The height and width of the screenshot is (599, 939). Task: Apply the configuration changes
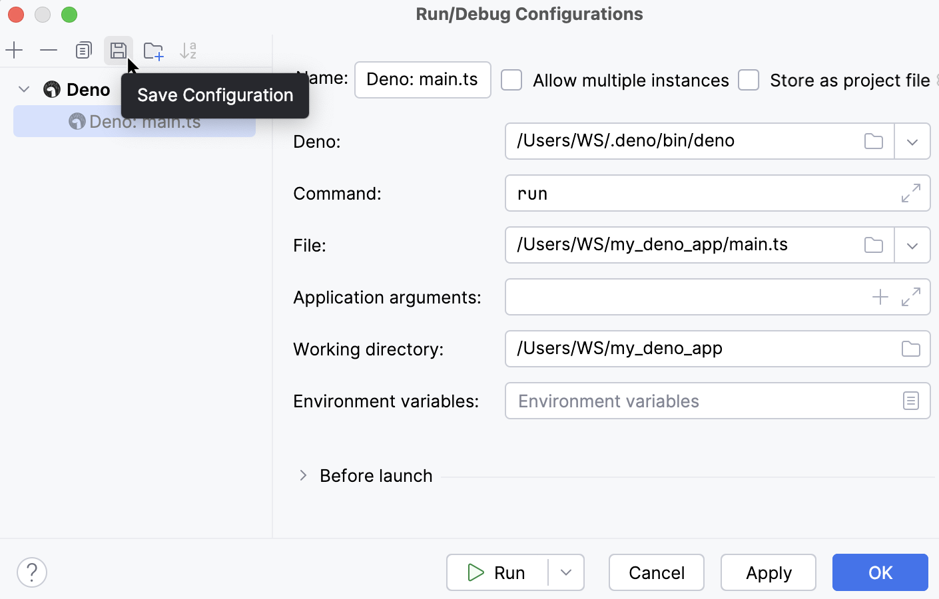768,572
